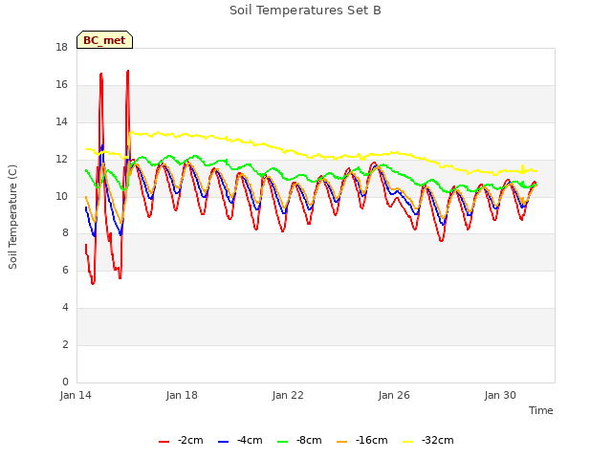
Task: Click the Time axis title
Action: pyautogui.click(x=541, y=410)
